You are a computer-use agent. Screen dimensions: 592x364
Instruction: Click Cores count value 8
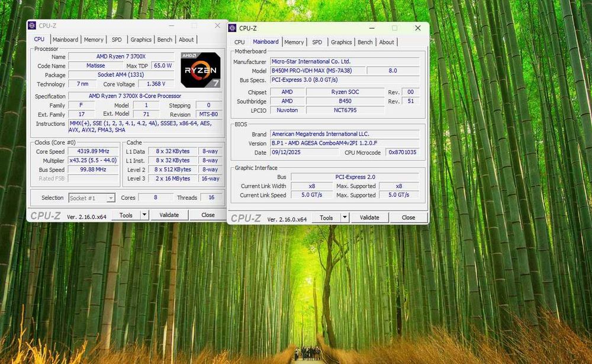156,197
